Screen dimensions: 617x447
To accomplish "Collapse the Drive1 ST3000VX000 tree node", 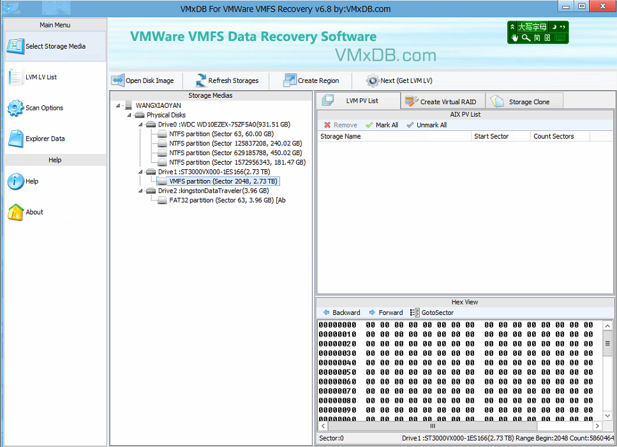I will [x=140, y=172].
